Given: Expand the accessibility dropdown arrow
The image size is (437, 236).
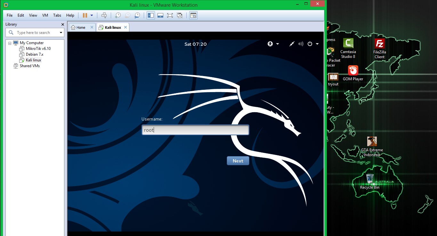Looking at the screenshot, I should [x=278, y=44].
